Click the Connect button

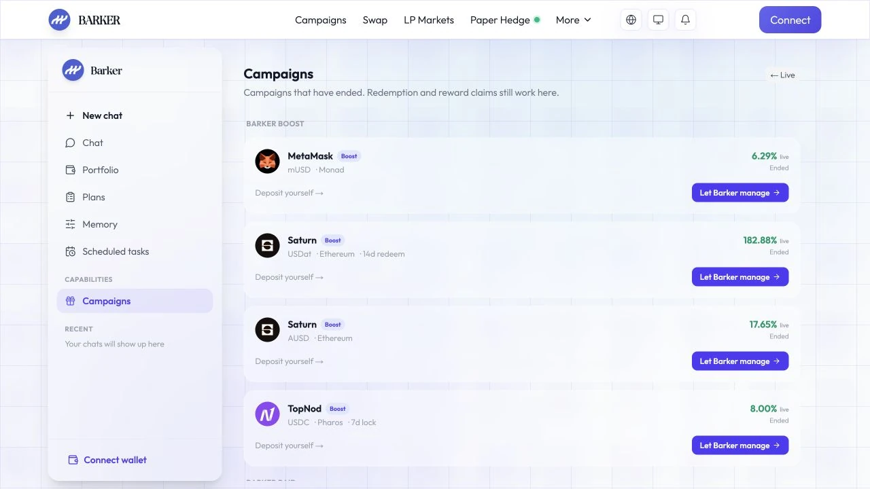[790, 20]
